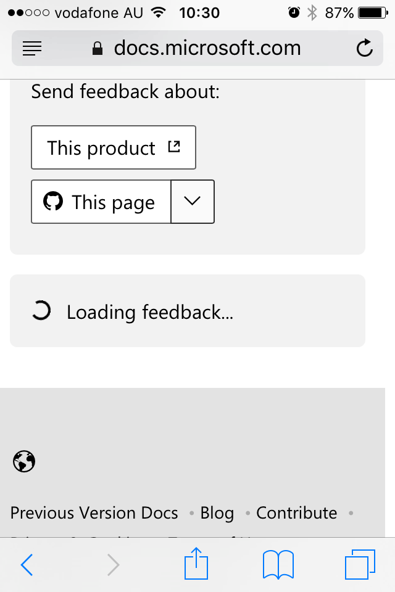Open the tab switcher icon

point(361,563)
